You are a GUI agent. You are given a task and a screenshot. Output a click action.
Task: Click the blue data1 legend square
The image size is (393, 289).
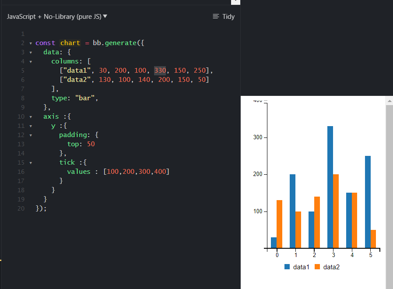pos(288,267)
